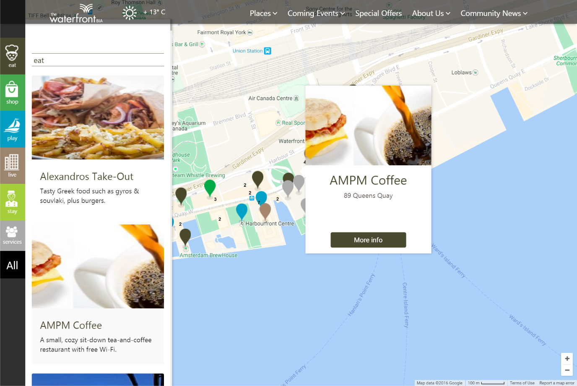Image resolution: width=577 pixels, height=386 pixels.
Task: Open the Alexandros Take-Out listing title
Action: (x=87, y=177)
